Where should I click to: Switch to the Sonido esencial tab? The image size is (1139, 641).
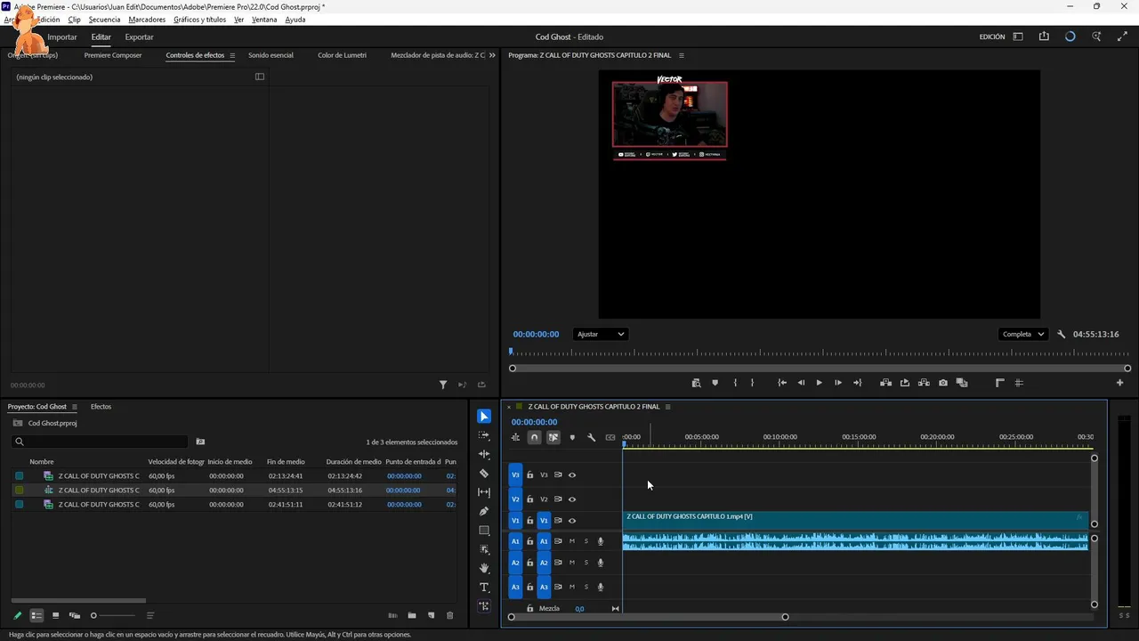click(271, 55)
